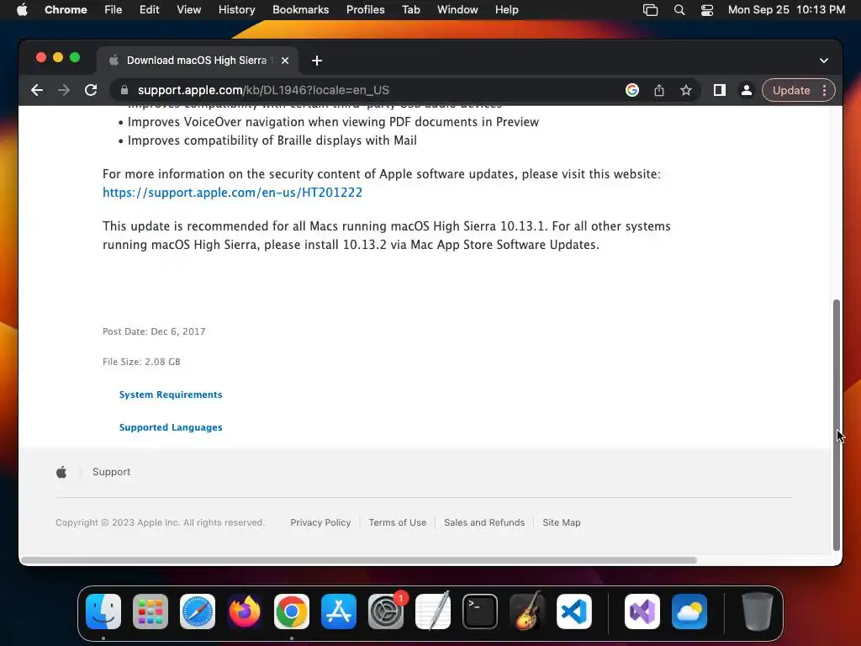
Task: Open GarageBand from the Dock
Action: (527, 612)
